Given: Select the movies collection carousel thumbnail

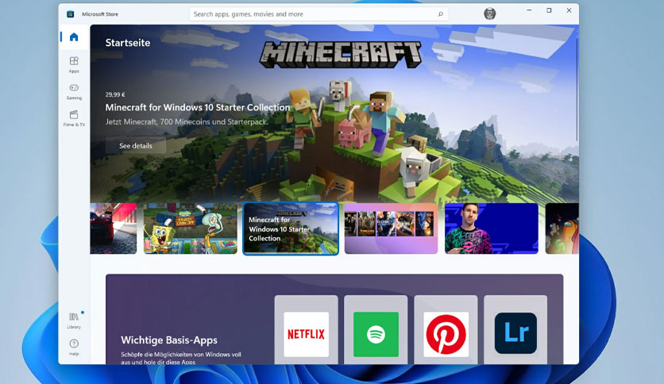Looking at the screenshot, I should (x=391, y=228).
